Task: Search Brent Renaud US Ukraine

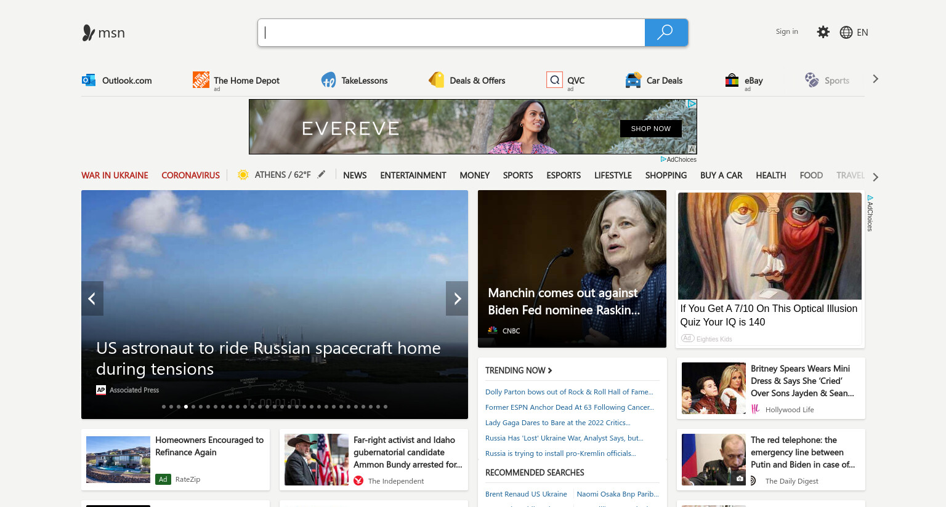Action: click(x=526, y=494)
